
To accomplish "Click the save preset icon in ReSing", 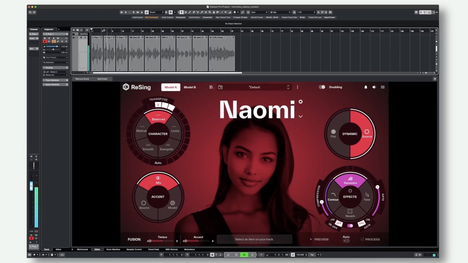I will [220, 87].
